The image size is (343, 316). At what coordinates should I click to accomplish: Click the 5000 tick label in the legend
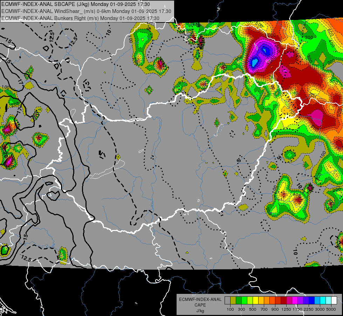pos(331,309)
